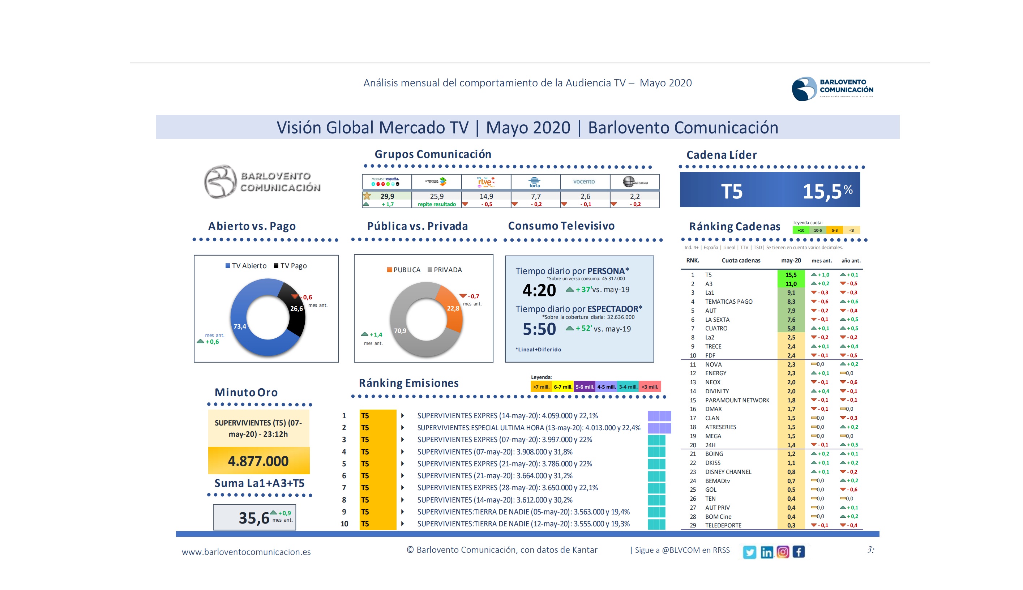Screen dimensions: 1023x590
Task: Click the gold star beside 29,9
Action: (x=367, y=196)
